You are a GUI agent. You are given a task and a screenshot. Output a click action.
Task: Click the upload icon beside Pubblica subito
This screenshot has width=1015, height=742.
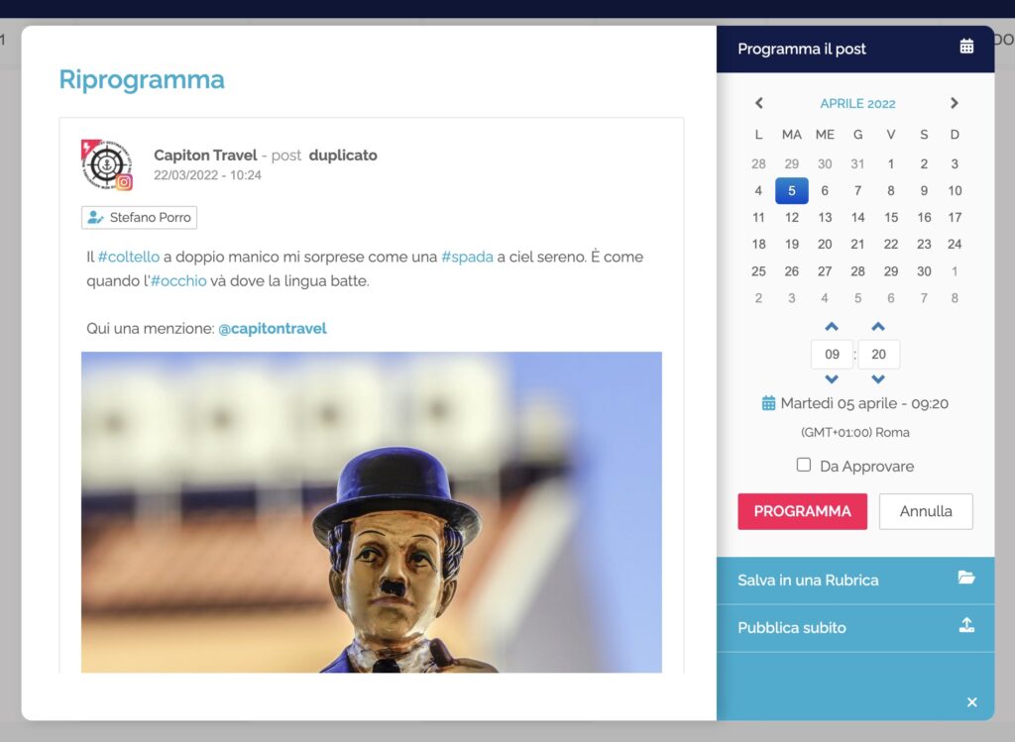966,626
